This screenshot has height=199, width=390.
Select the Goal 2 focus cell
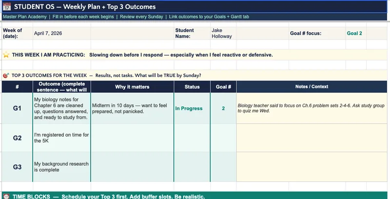356,33
